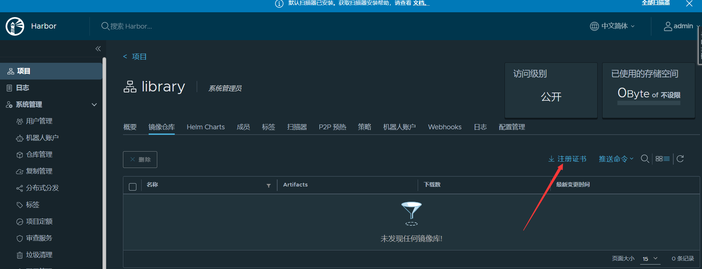Image resolution: width=702 pixels, height=269 pixels.
Task: Switch to the Webhooks tab
Action: pyautogui.click(x=445, y=127)
